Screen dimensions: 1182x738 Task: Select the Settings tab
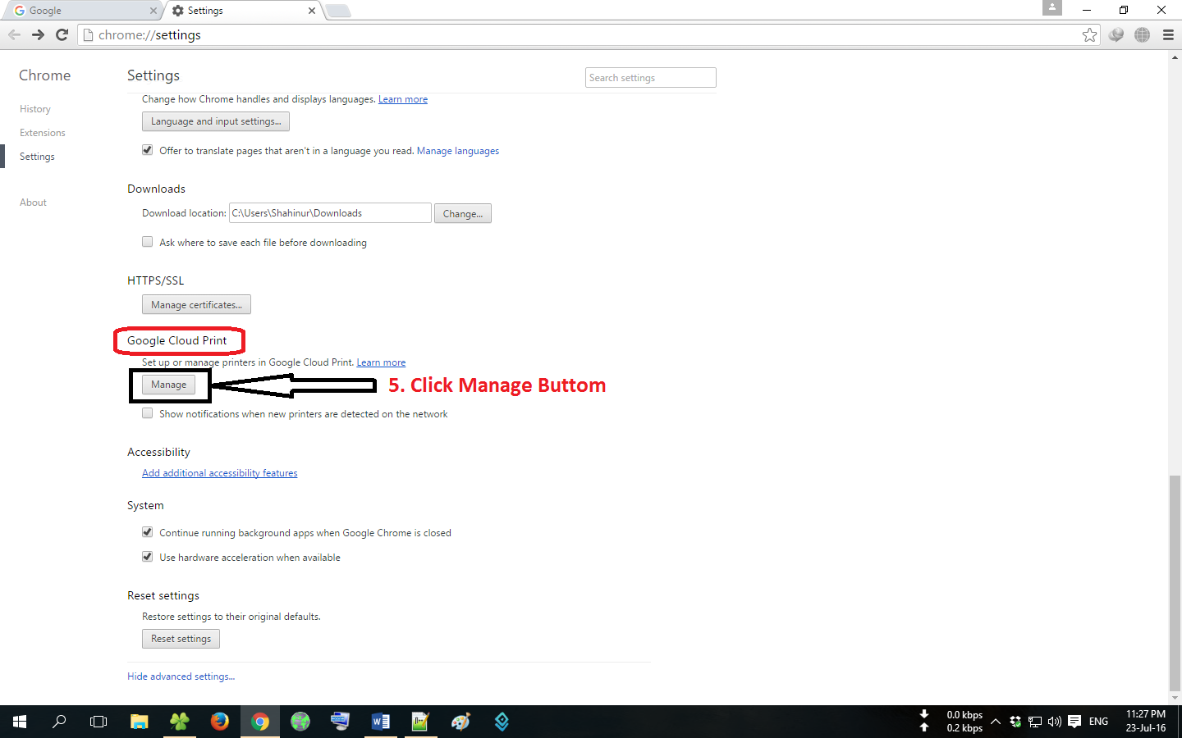click(x=242, y=11)
